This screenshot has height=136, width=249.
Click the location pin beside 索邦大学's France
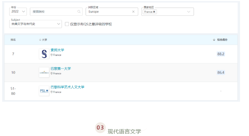coord(51,55)
